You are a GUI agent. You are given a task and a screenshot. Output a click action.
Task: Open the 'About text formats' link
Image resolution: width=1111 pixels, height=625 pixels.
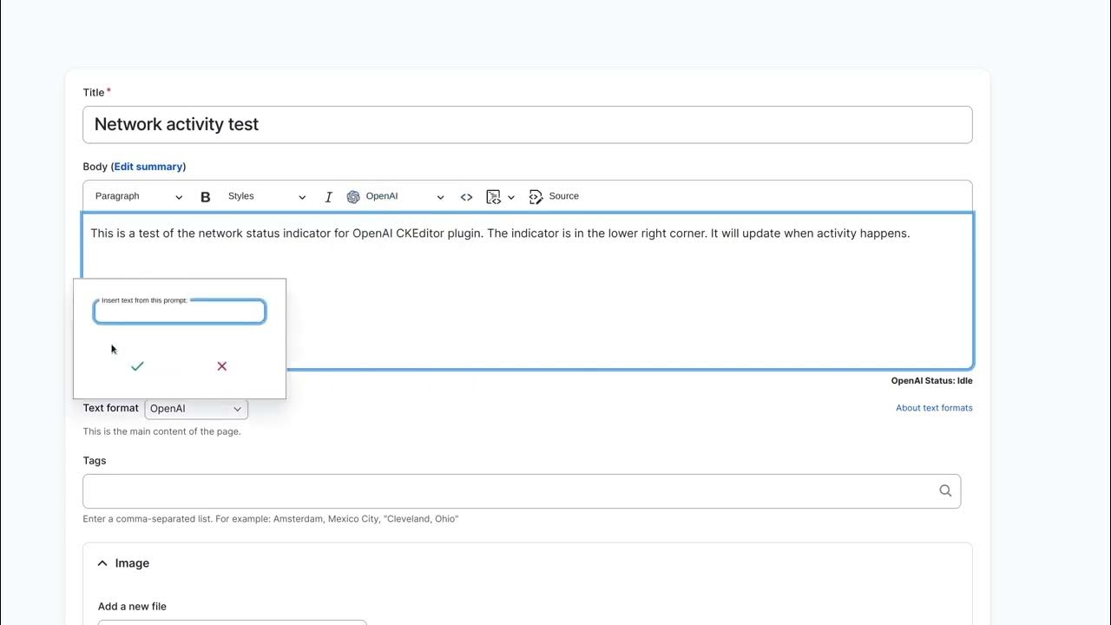[934, 408]
